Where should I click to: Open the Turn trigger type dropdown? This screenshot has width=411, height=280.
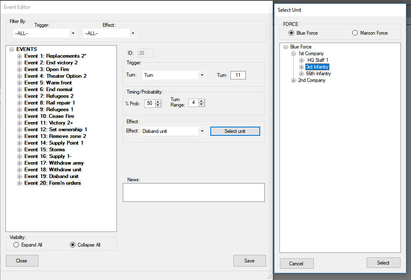(x=202, y=75)
